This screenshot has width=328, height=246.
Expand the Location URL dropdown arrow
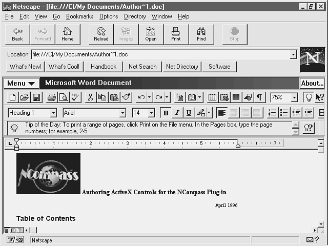[293, 55]
